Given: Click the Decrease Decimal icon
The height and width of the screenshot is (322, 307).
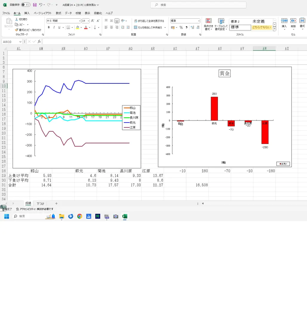Looking at the screenshot, I should click(198, 27).
